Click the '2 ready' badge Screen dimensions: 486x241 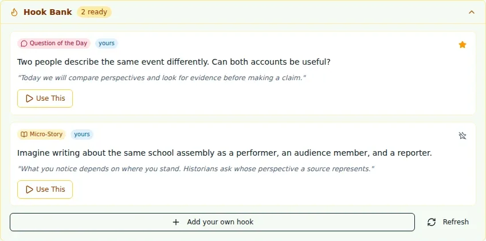(94, 12)
